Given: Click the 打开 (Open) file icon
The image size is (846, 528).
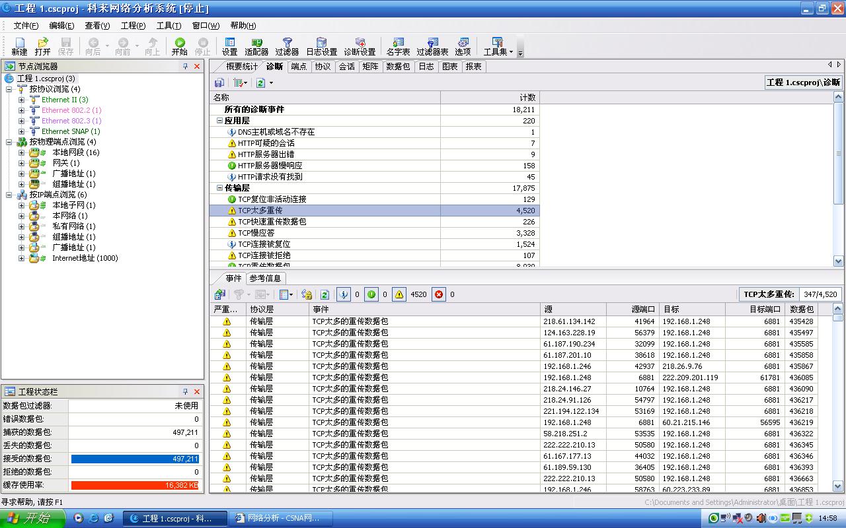Looking at the screenshot, I should pyautogui.click(x=42, y=46).
